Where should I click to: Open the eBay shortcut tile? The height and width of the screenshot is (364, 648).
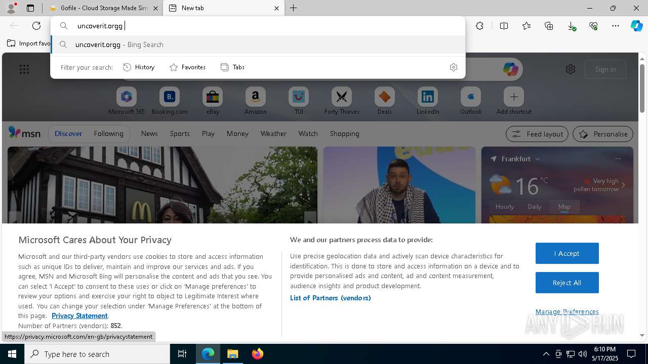click(213, 101)
